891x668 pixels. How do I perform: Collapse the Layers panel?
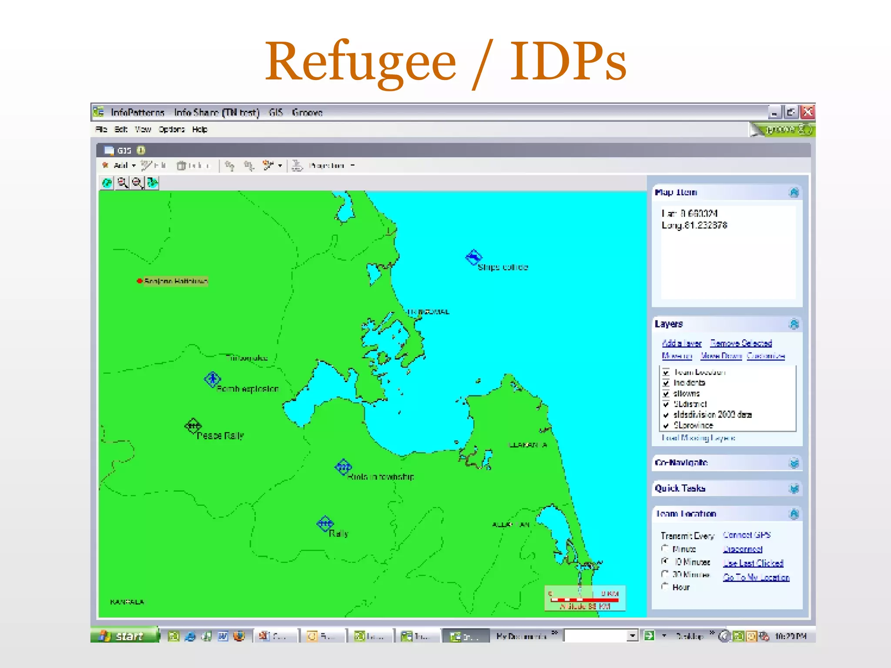[794, 324]
